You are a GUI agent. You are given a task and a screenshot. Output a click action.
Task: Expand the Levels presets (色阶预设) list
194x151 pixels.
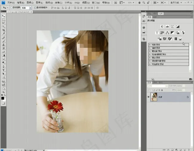point(150,45)
